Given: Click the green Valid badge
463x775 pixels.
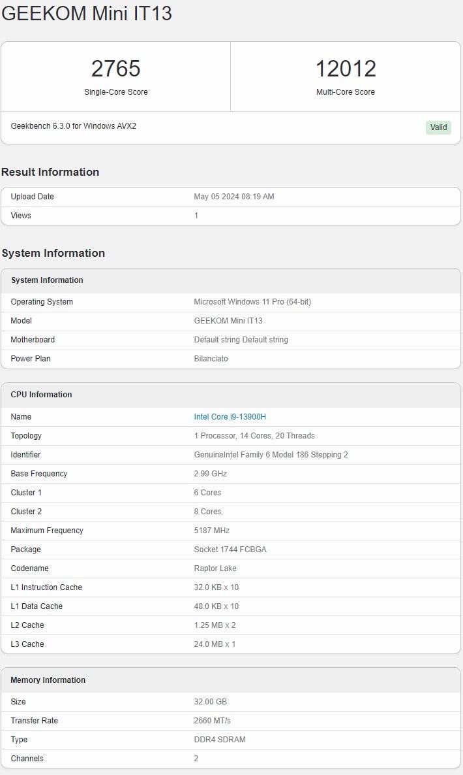Looking at the screenshot, I should (x=438, y=127).
